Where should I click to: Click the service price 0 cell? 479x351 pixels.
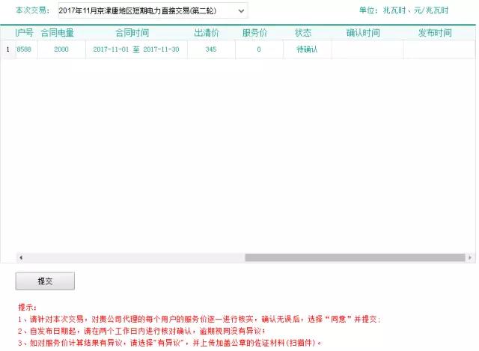259,49
